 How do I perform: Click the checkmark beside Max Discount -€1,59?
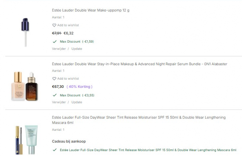[x=55, y=42]
